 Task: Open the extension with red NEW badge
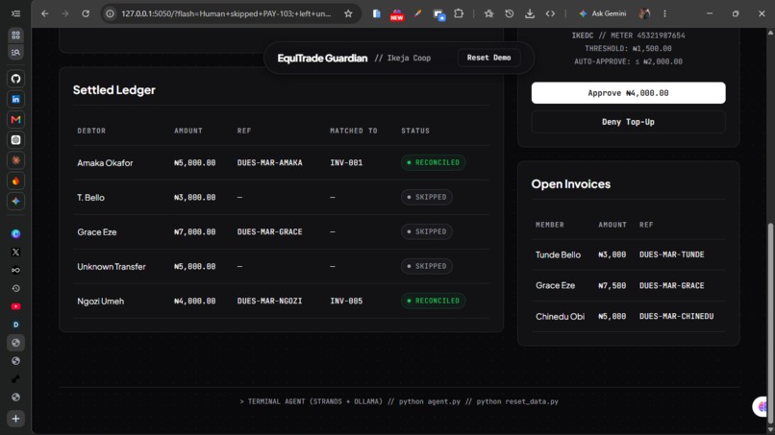pyautogui.click(x=397, y=14)
